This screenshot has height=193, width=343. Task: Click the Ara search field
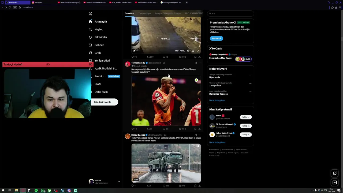[x=230, y=13]
